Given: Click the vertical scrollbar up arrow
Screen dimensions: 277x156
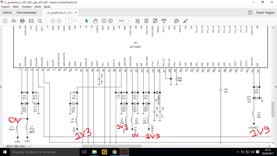Looking at the screenshot, I should point(273,28).
